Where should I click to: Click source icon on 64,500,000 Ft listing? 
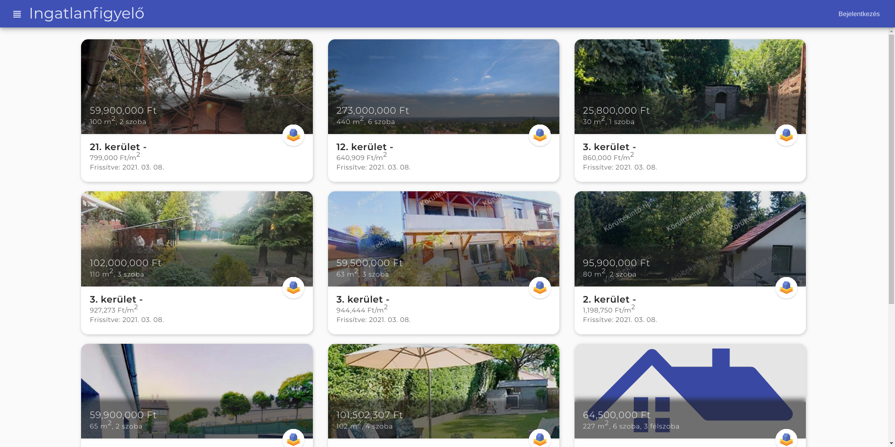point(786,438)
